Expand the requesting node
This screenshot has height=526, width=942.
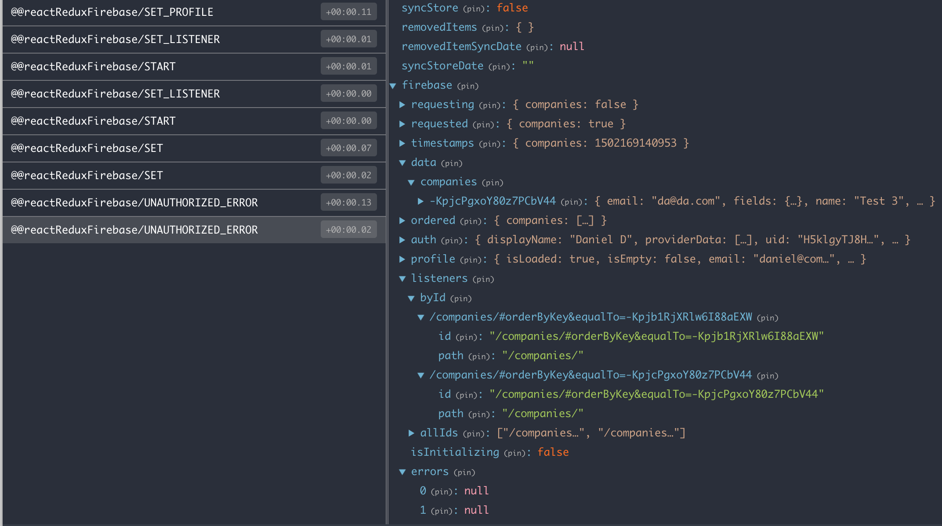click(402, 104)
